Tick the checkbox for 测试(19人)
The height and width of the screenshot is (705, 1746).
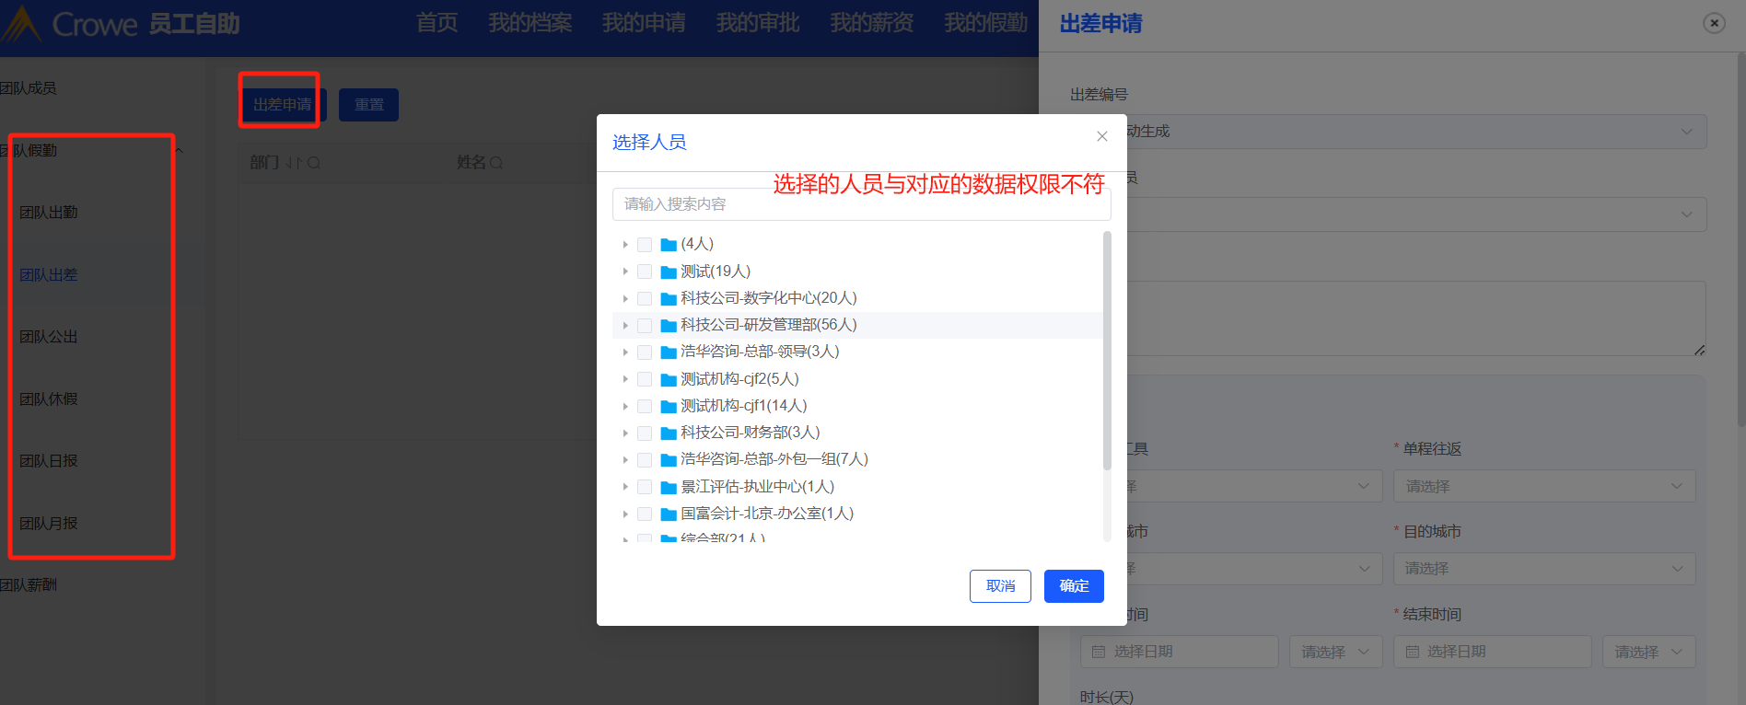pyautogui.click(x=645, y=272)
